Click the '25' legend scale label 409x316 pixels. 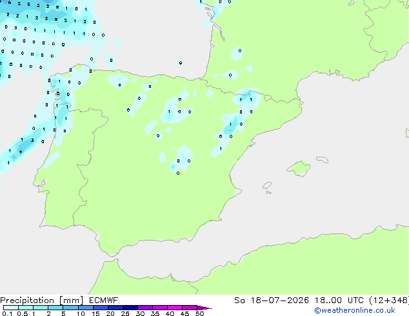click(125, 313)
